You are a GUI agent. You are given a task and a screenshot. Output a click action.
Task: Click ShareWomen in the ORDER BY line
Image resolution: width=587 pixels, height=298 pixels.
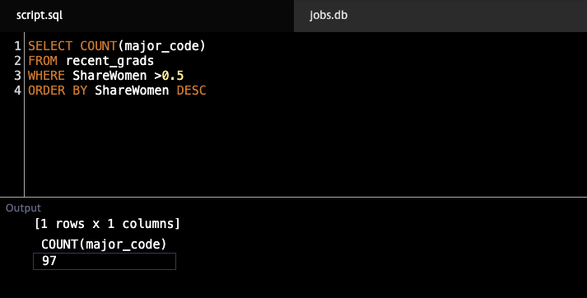pos(132,91)
